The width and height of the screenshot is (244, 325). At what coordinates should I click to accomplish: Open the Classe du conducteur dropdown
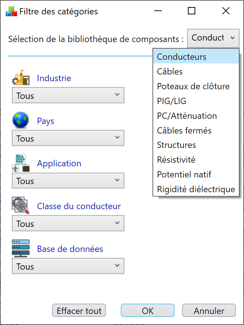(x=68, y=223)
